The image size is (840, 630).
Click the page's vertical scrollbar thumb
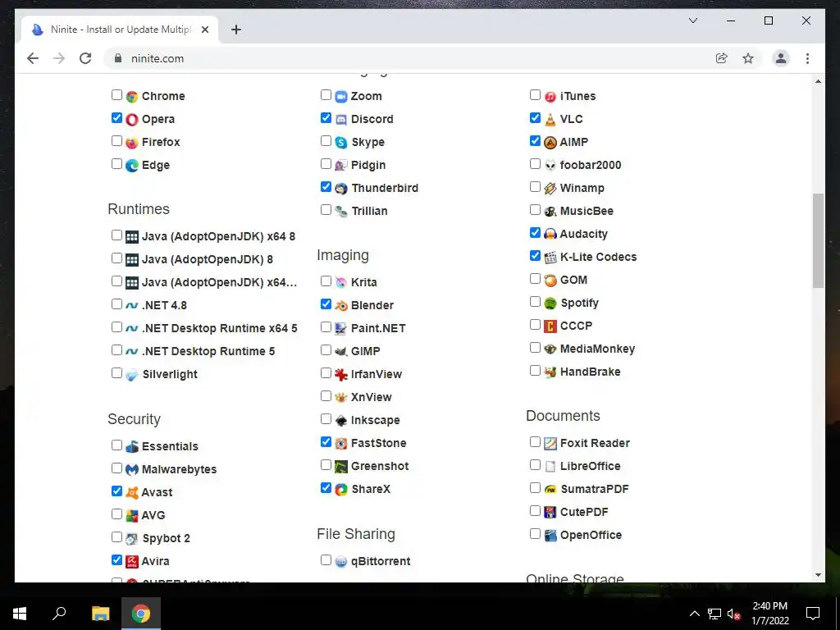point(818,240)
